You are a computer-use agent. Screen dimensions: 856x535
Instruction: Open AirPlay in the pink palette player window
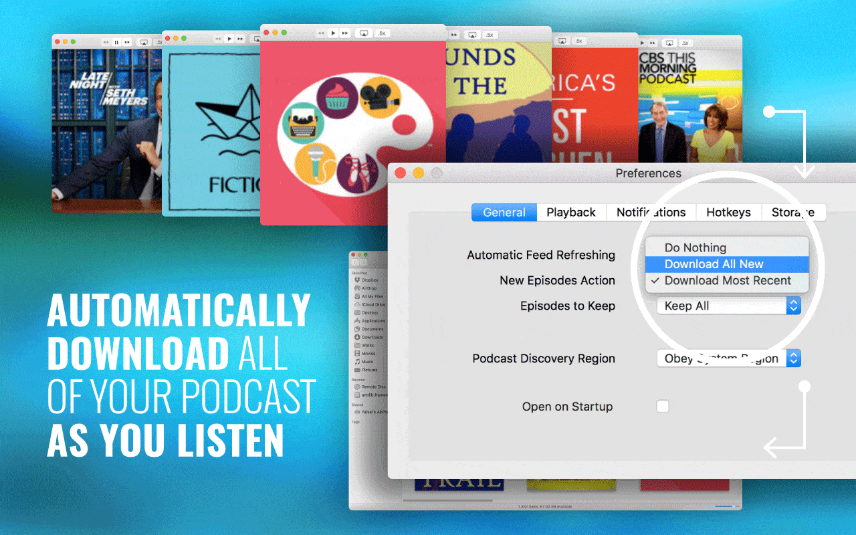(364, 33)
